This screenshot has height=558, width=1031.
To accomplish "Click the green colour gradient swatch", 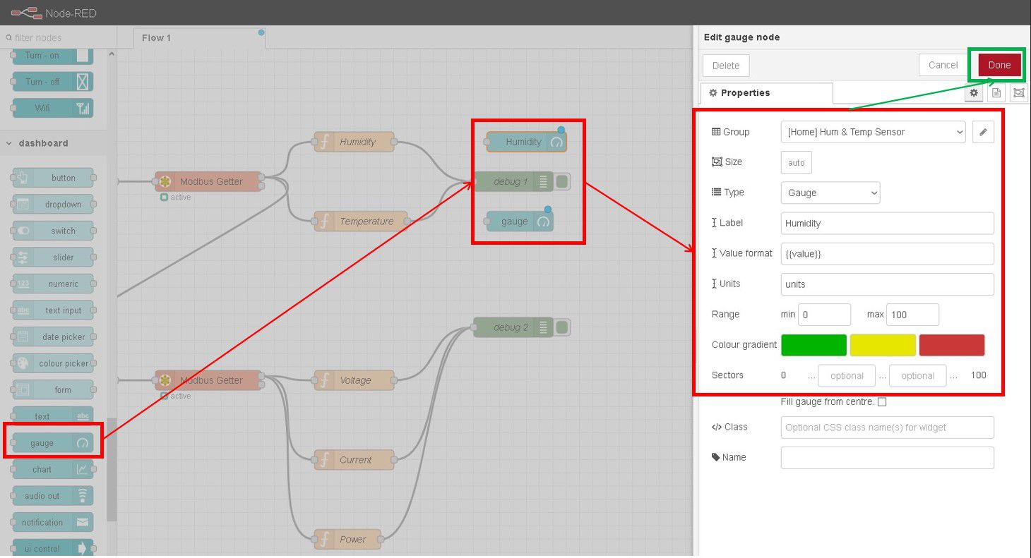I will point(814,345).
